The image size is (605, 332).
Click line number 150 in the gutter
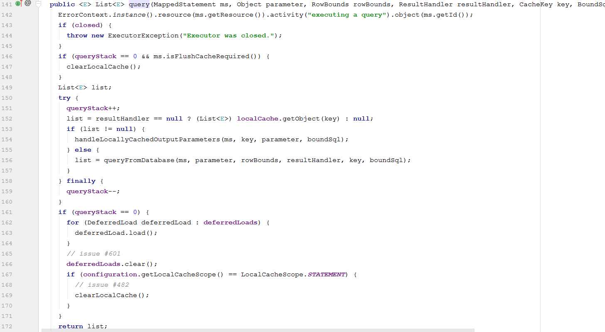(x=7, y=98)
